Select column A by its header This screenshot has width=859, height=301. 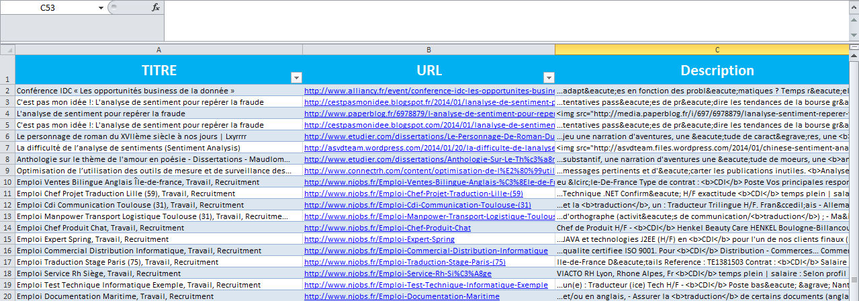(x=159, y=50)
